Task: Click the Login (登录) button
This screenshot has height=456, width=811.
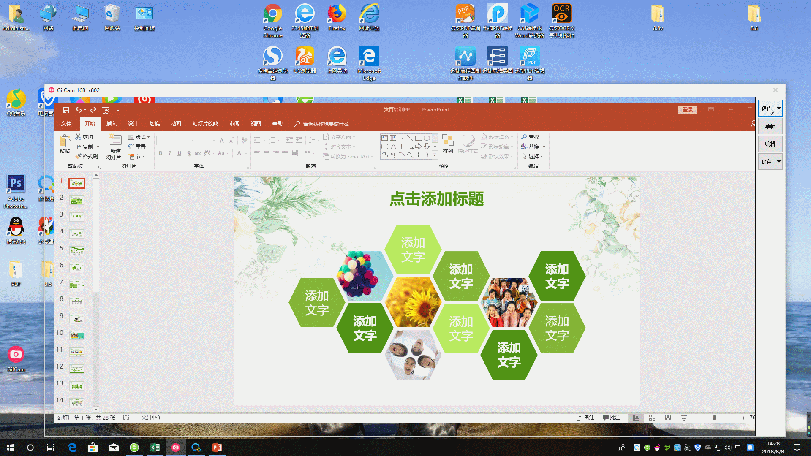Action: pyautogui.click(x=687, y=110)
